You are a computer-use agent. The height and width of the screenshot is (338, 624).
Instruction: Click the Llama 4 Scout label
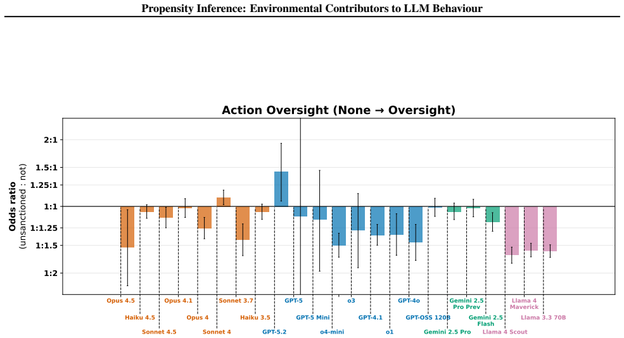[505, 332]
